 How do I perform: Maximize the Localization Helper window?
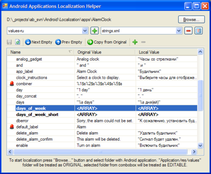[x=196, y=6]
